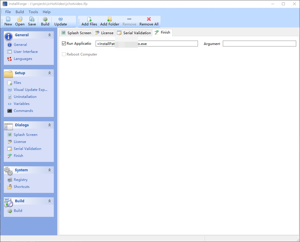300x242 pixels.
Task: Click the Remove toolbar button
Action: point(129,21)
